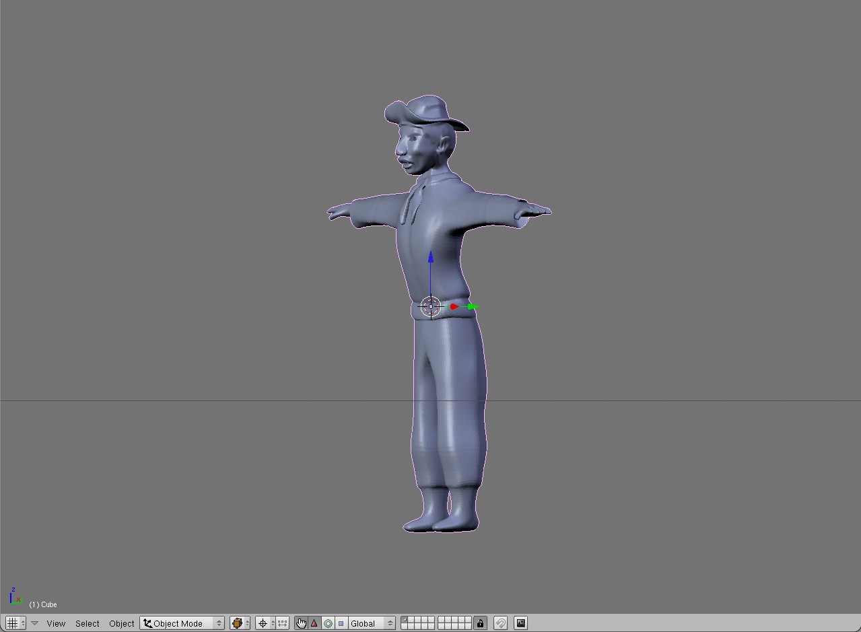Open the pivot point selector
861x632 pixels.
[x=266, y=623]
